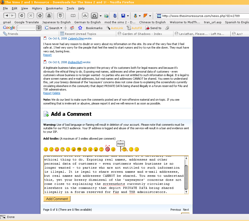
Task: Go forward with the Forward arrow
Action: click(13, 16)
